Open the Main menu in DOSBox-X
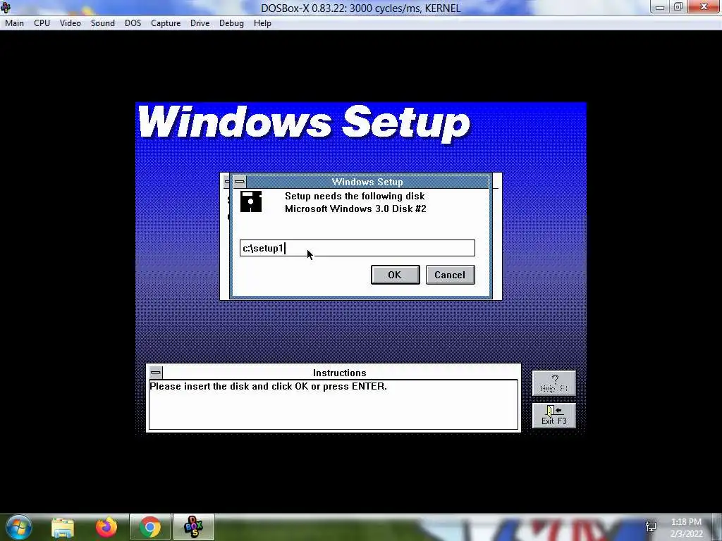This screenshot has height=541, width=722. pyautogui.click(x=14, y=23)
